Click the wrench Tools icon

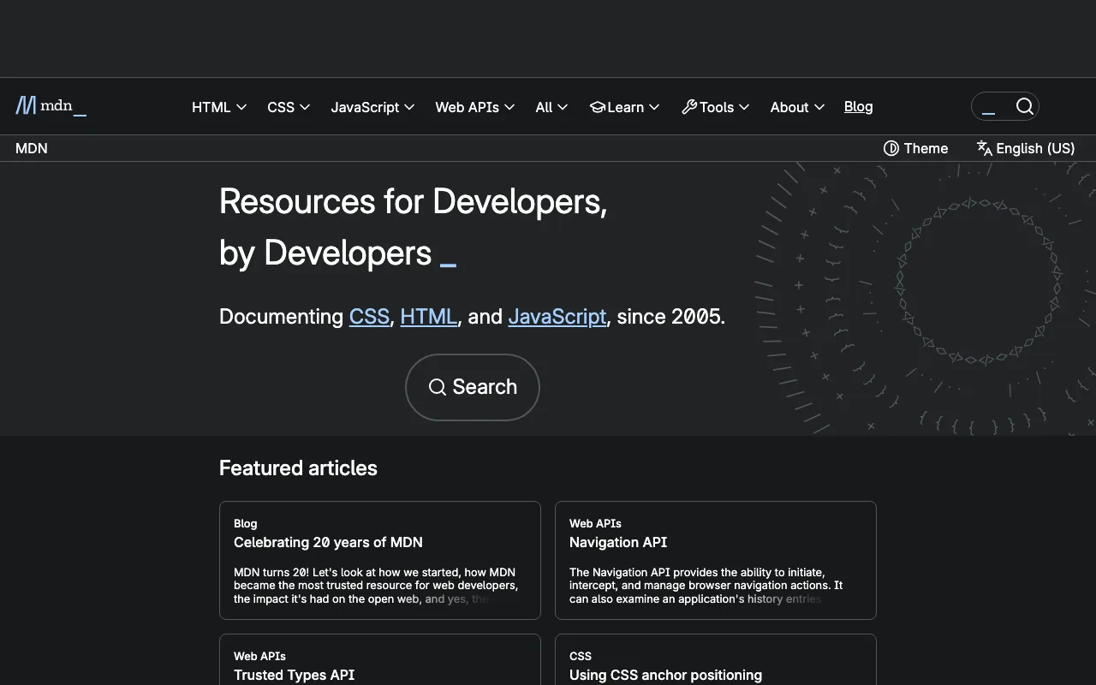pos(689,107)
